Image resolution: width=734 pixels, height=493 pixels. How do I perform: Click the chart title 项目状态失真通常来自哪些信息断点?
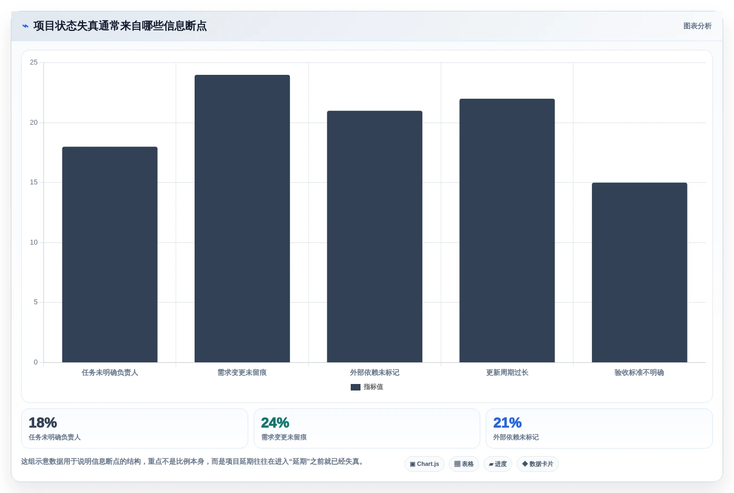(x=120, y=26)
